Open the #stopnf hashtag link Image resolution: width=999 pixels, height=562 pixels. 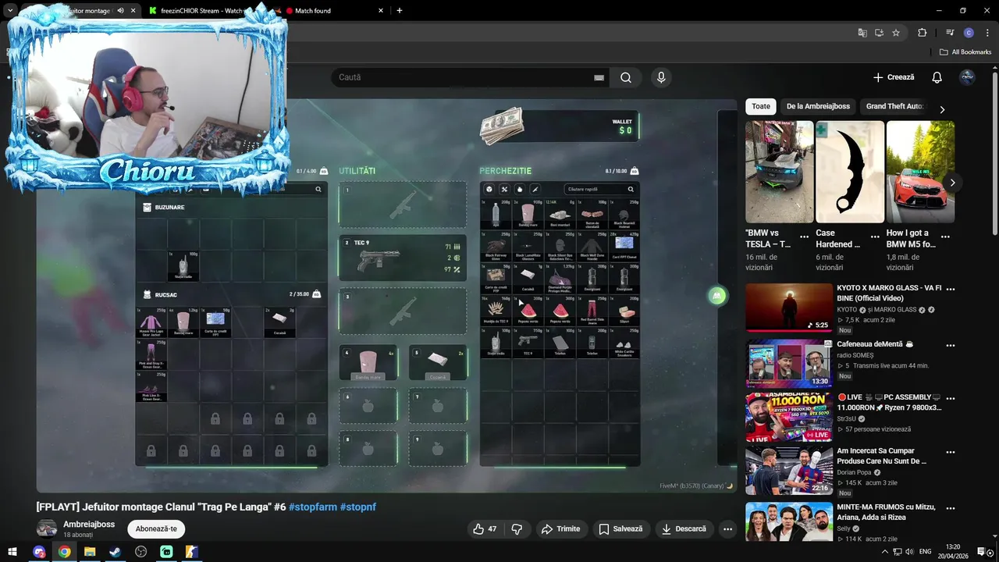pos(358,507)
